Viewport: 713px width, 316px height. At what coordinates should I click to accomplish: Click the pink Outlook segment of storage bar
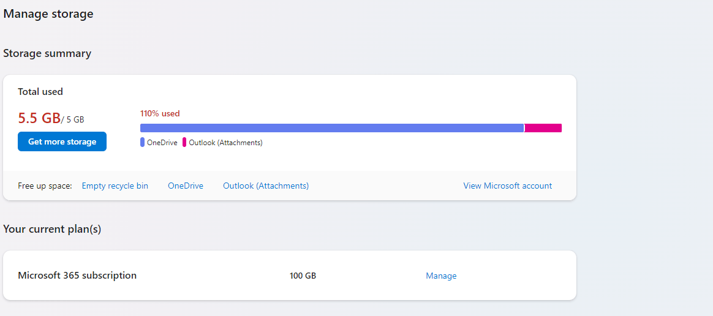click(543, 128)
